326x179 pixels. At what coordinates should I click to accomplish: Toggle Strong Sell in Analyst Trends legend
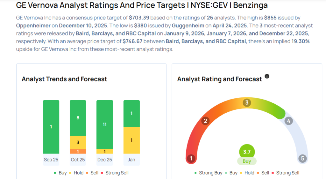click(115, 173)
